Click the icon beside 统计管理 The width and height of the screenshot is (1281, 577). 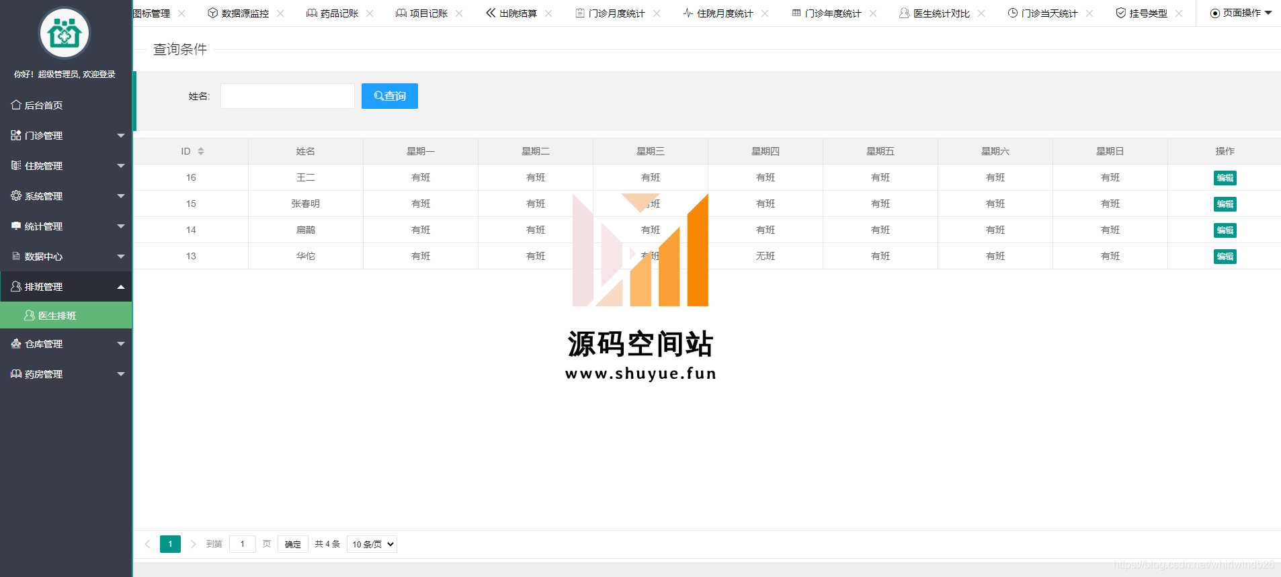pyautogui.click(x=16, y=226)
